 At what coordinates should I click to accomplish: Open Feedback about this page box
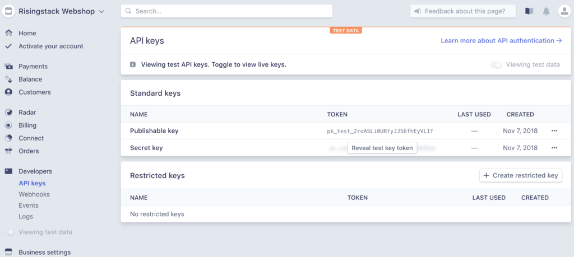tap(462, 11)
